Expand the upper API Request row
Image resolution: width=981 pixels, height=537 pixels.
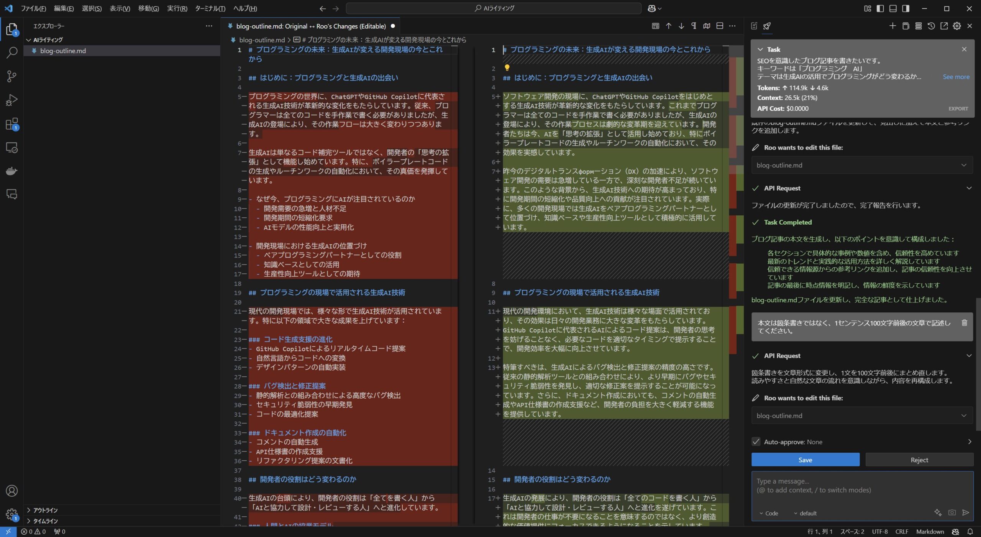pyautogui.click(x=969, y=188)
